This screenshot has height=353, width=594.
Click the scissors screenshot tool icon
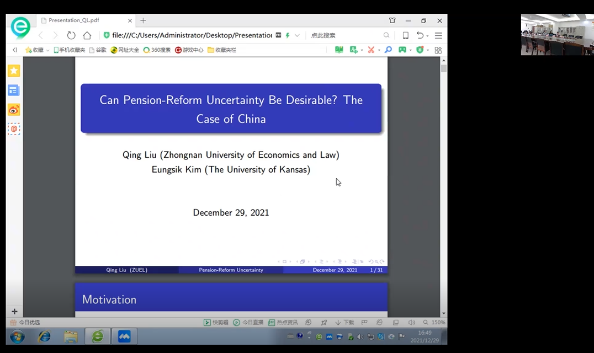371,50
